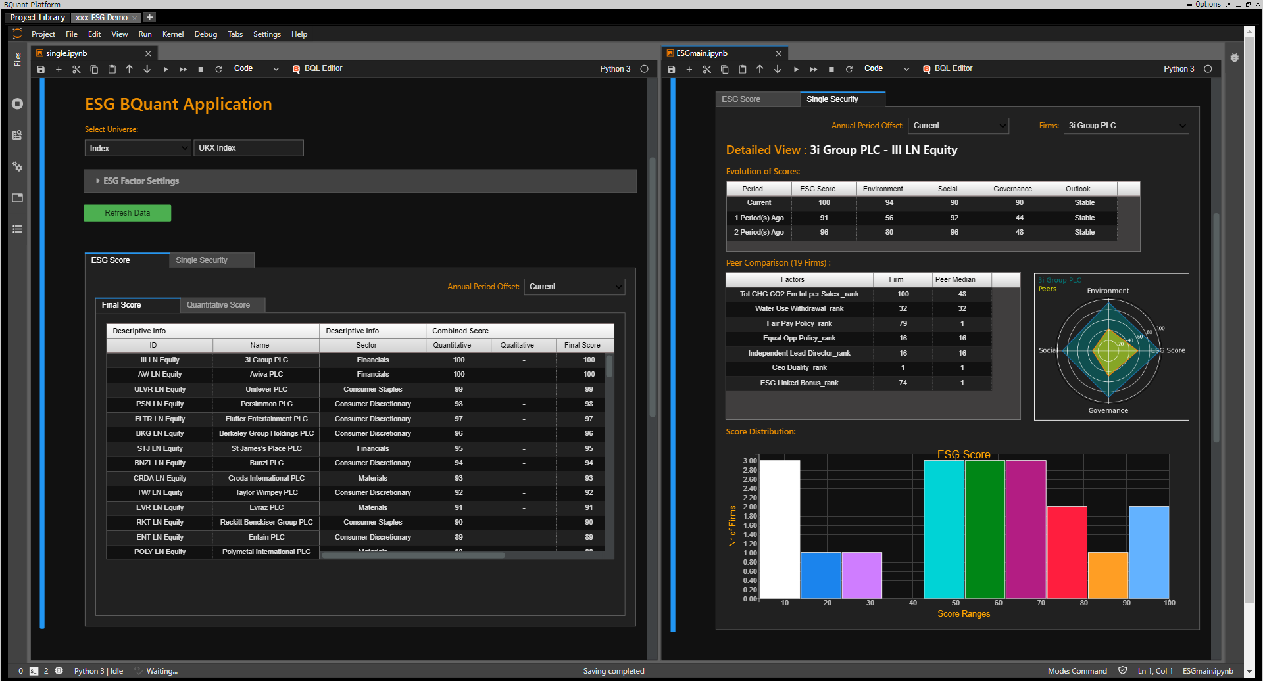
Task: Run all cells in ESGmain.ipynb
Action: [814, 69]
